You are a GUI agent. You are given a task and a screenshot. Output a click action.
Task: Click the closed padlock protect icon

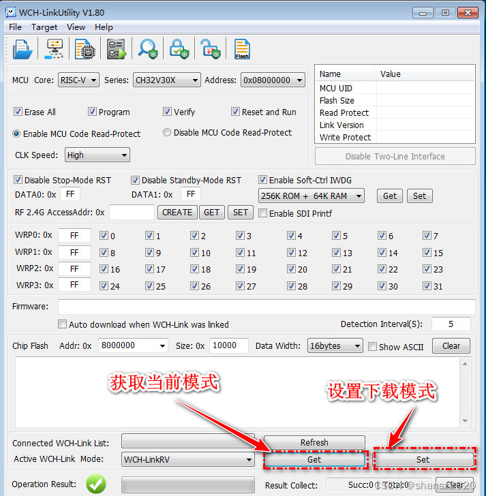point(179,49)
